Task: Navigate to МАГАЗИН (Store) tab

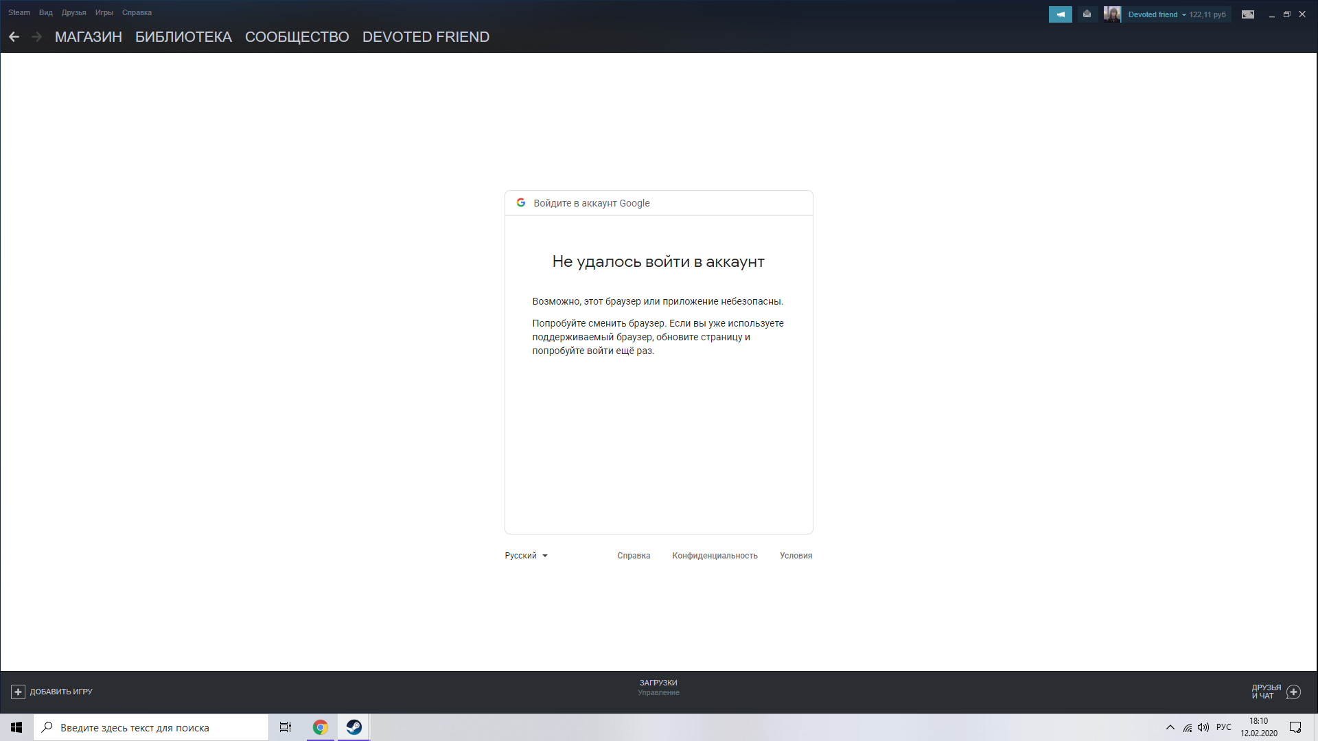Action: (88, 37)
